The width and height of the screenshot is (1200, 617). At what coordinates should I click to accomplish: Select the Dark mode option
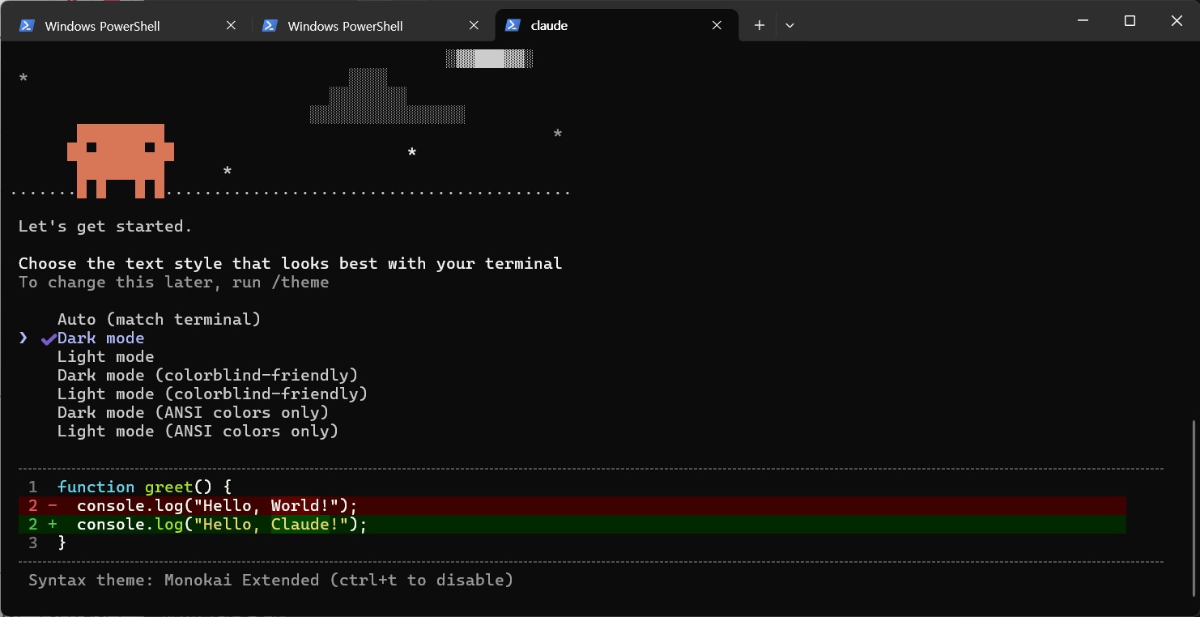pos(100,338)
